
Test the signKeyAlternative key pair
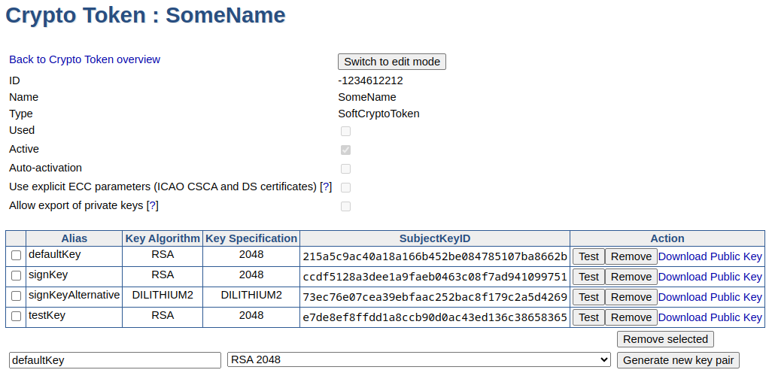(x=588, y=297)
